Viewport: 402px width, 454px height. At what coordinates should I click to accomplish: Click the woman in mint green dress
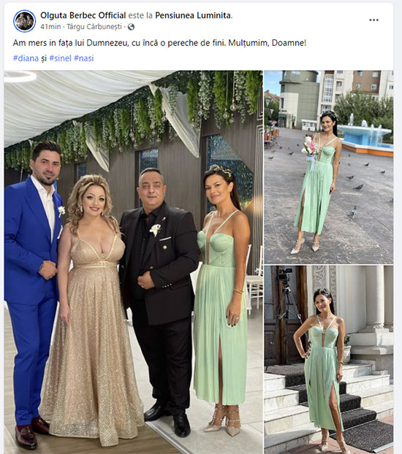222,299
